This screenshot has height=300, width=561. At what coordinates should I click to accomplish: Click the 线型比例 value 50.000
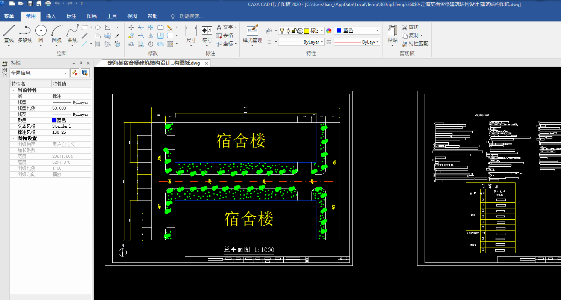(71, 109)
